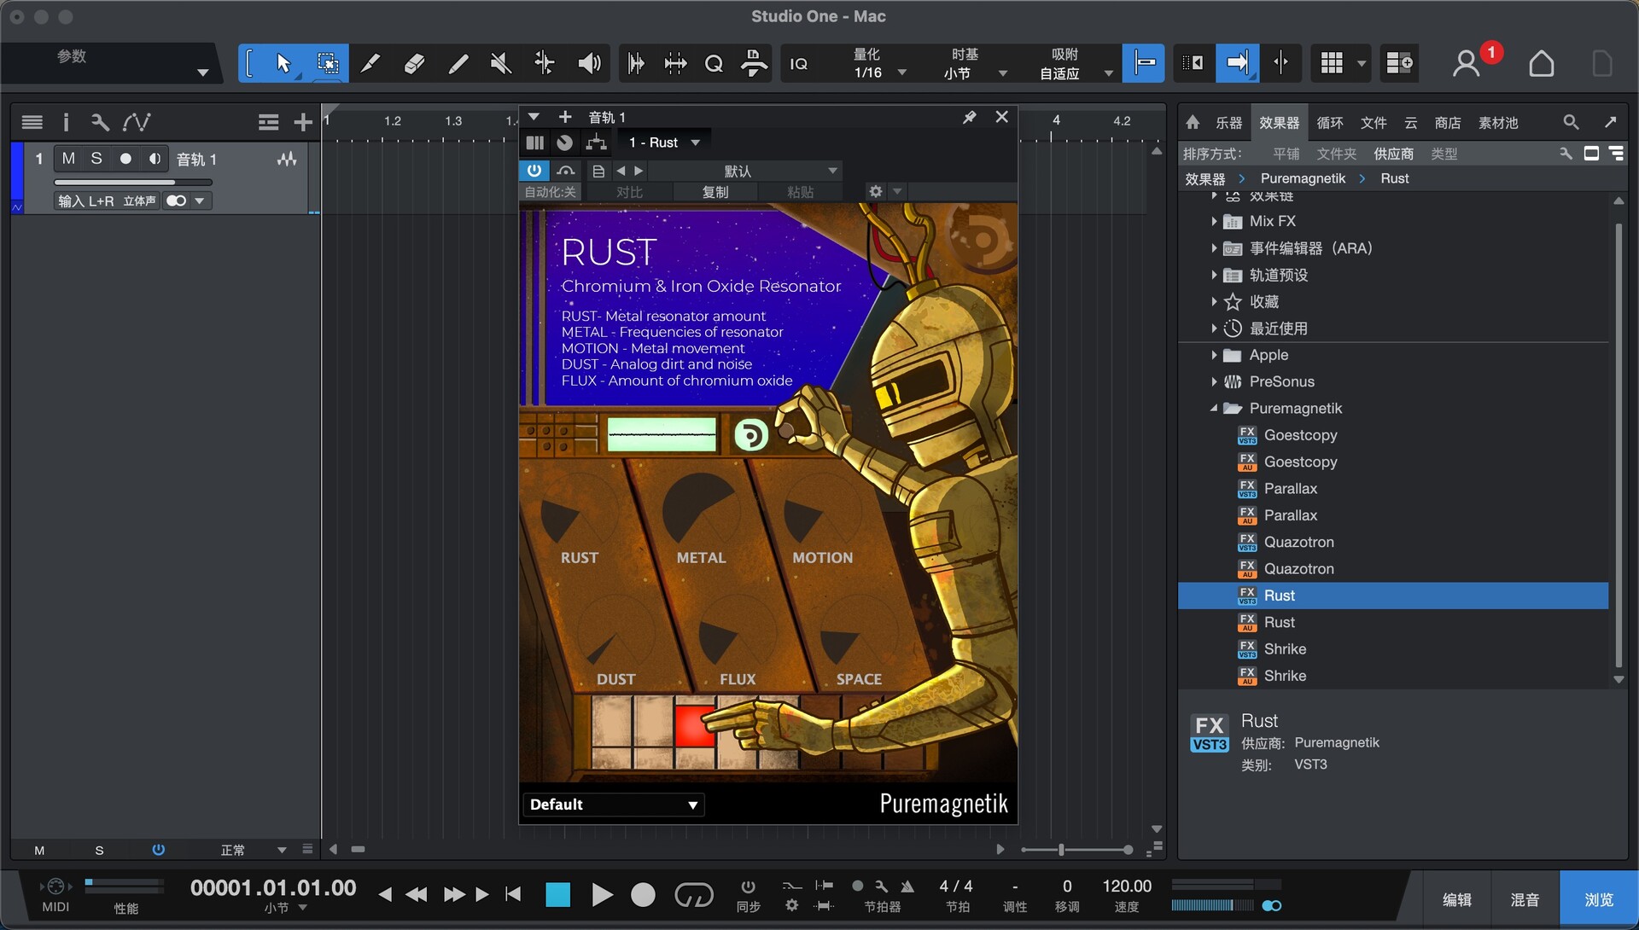Image resolution: width=1639 pixels, height=930 pixels.
Task: Expand the PreSonus vendor folder
Action: point(1214,381)
